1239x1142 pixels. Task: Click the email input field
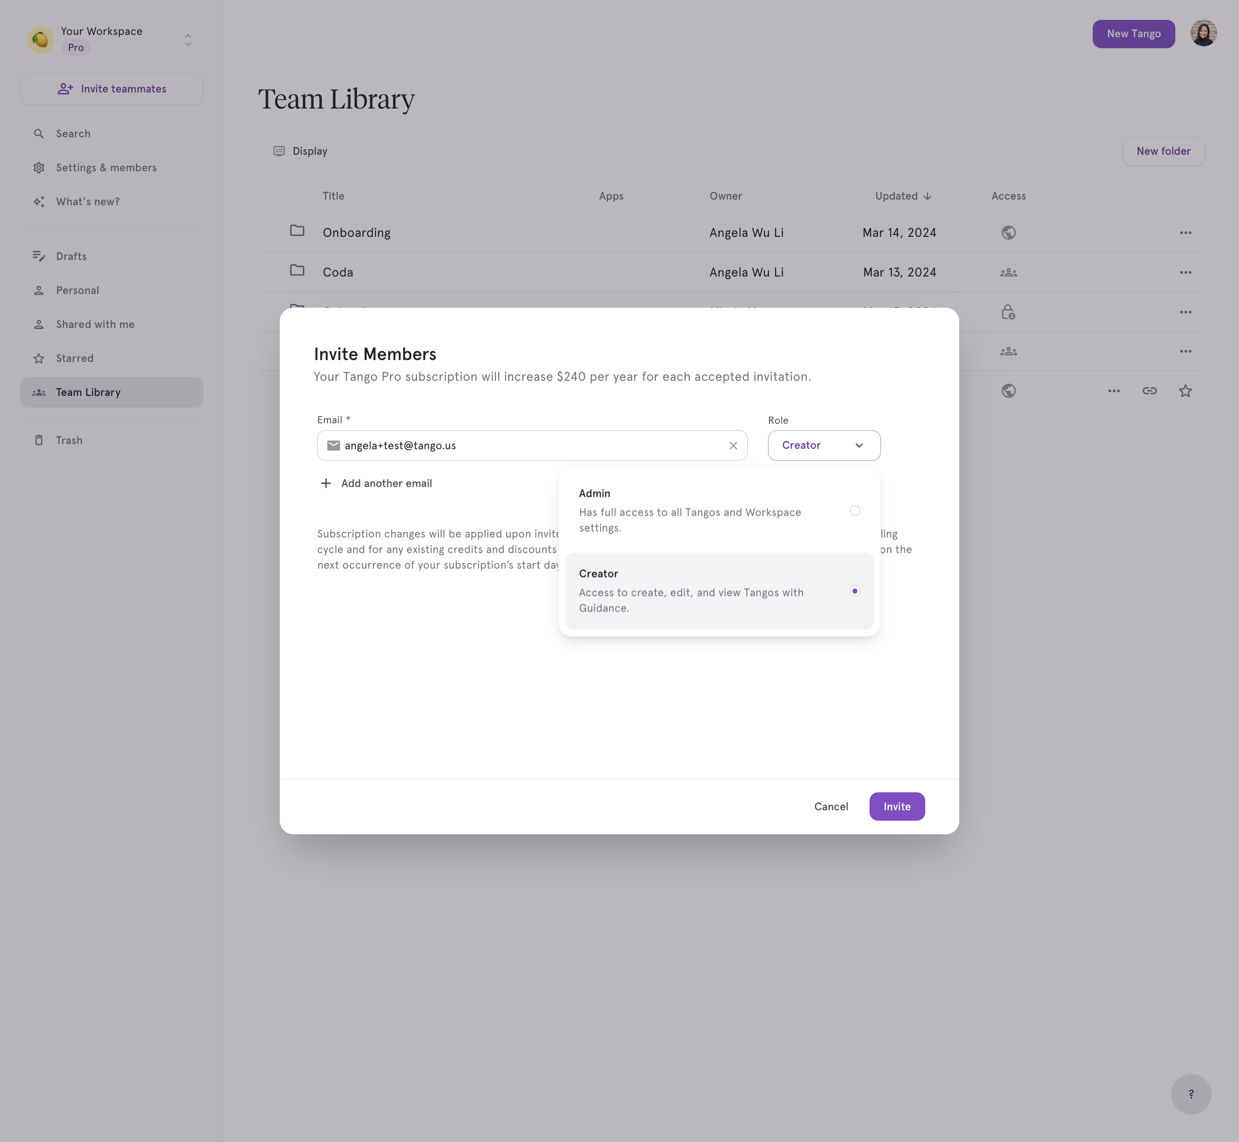tap(532, 445)
